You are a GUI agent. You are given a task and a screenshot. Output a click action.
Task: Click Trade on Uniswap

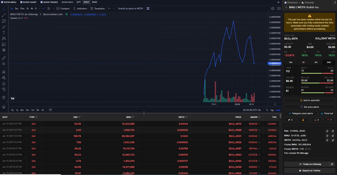click(306, 164)
